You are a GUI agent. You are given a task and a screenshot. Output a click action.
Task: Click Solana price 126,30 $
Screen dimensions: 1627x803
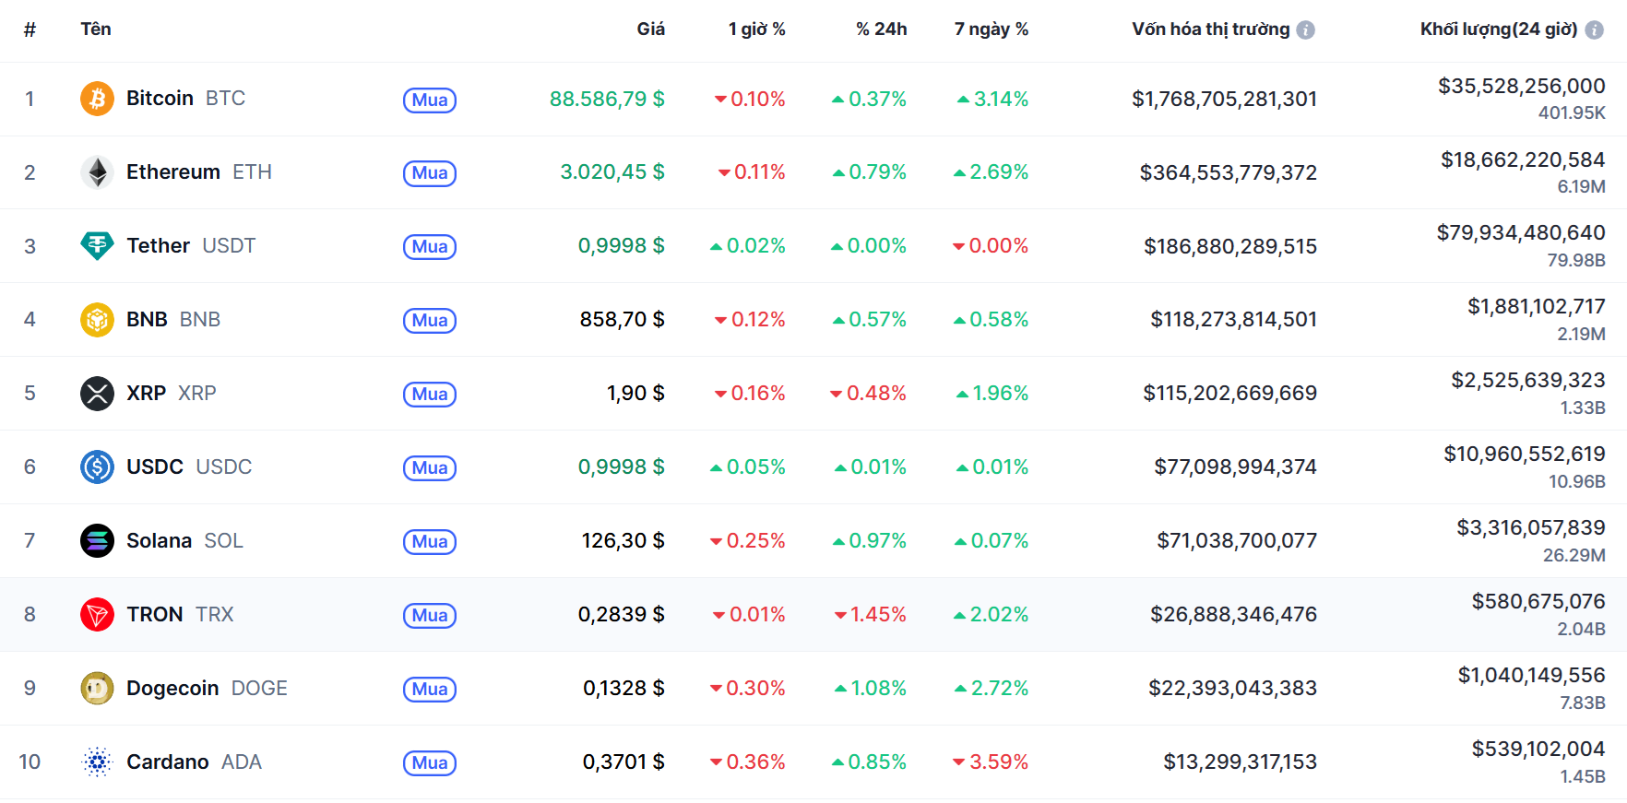(x=623, y=541)
